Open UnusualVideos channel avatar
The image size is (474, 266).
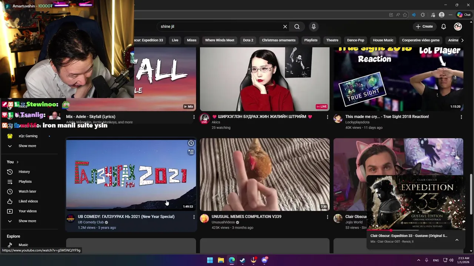coord(204,219)
